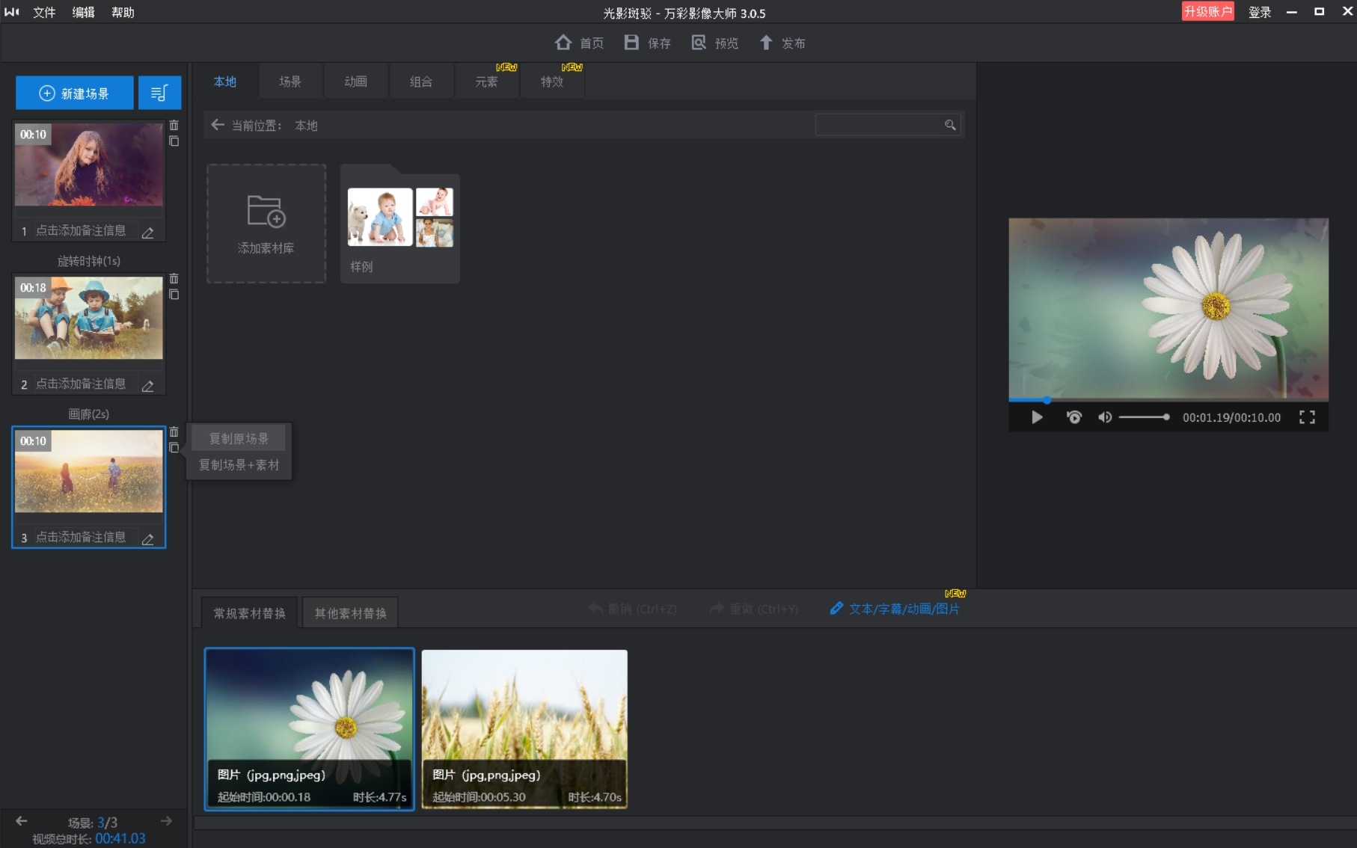Open the 文件 menu

(x=44, y=12)
